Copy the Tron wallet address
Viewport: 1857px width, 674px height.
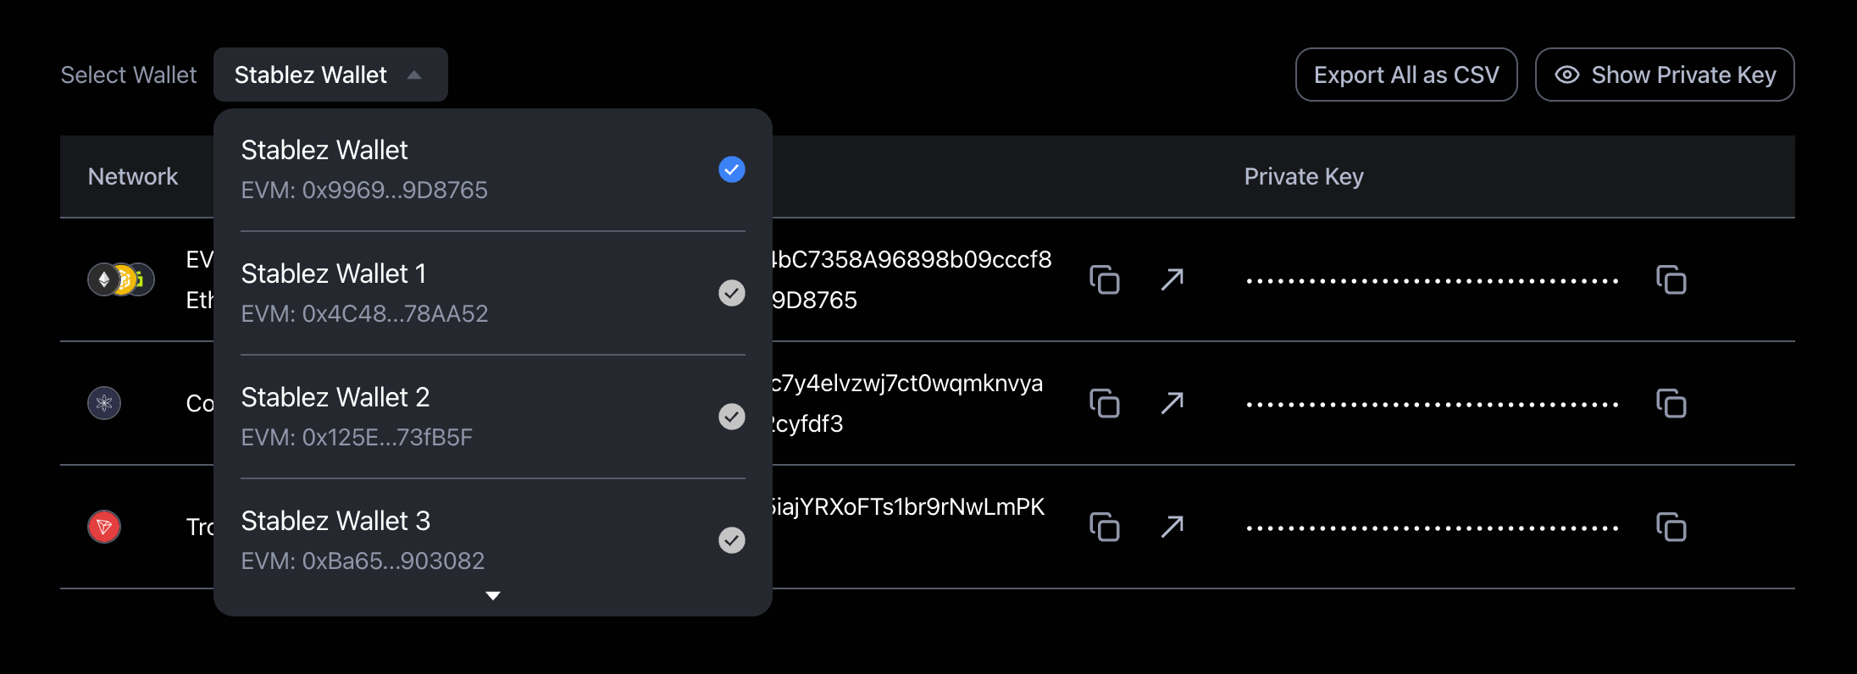pos(1104,527)
